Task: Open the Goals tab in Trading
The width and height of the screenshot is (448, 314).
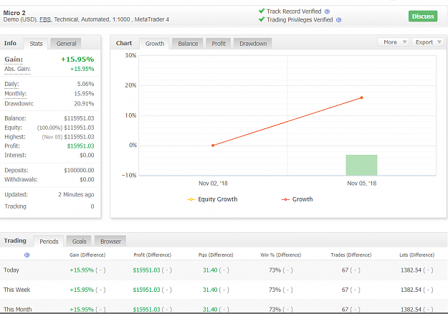Action: [x=79, y=242]
